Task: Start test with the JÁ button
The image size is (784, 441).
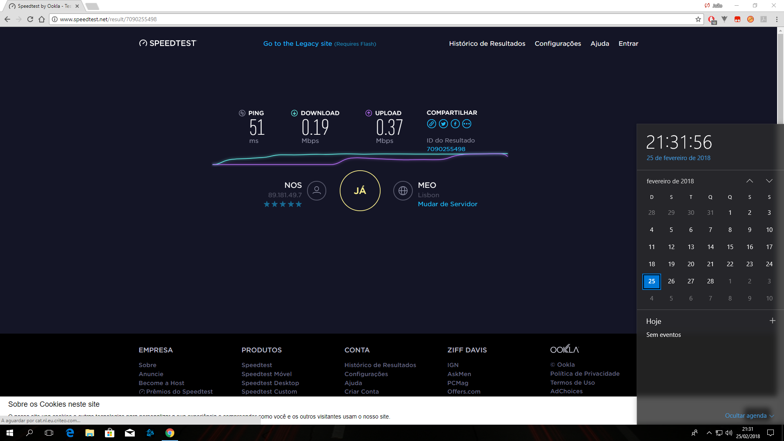Action: tap(360, 191)
